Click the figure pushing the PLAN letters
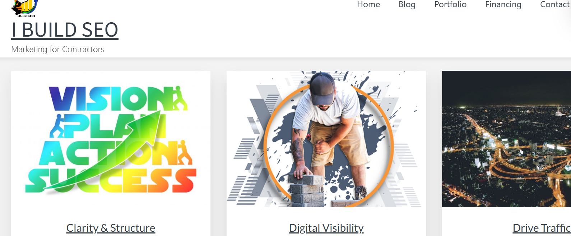The image size is (571, 236). coord(57,126)
